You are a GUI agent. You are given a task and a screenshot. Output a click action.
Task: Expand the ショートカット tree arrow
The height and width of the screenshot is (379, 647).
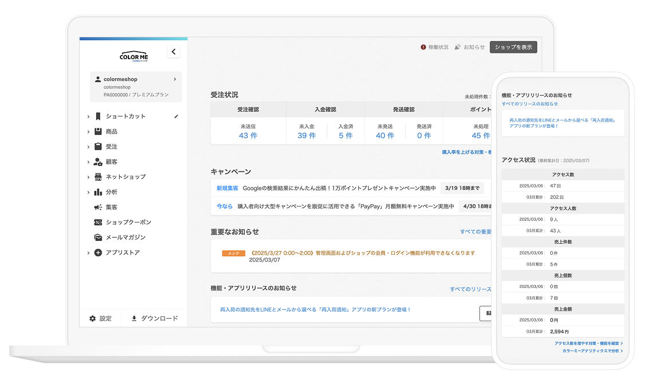point(88,116)
